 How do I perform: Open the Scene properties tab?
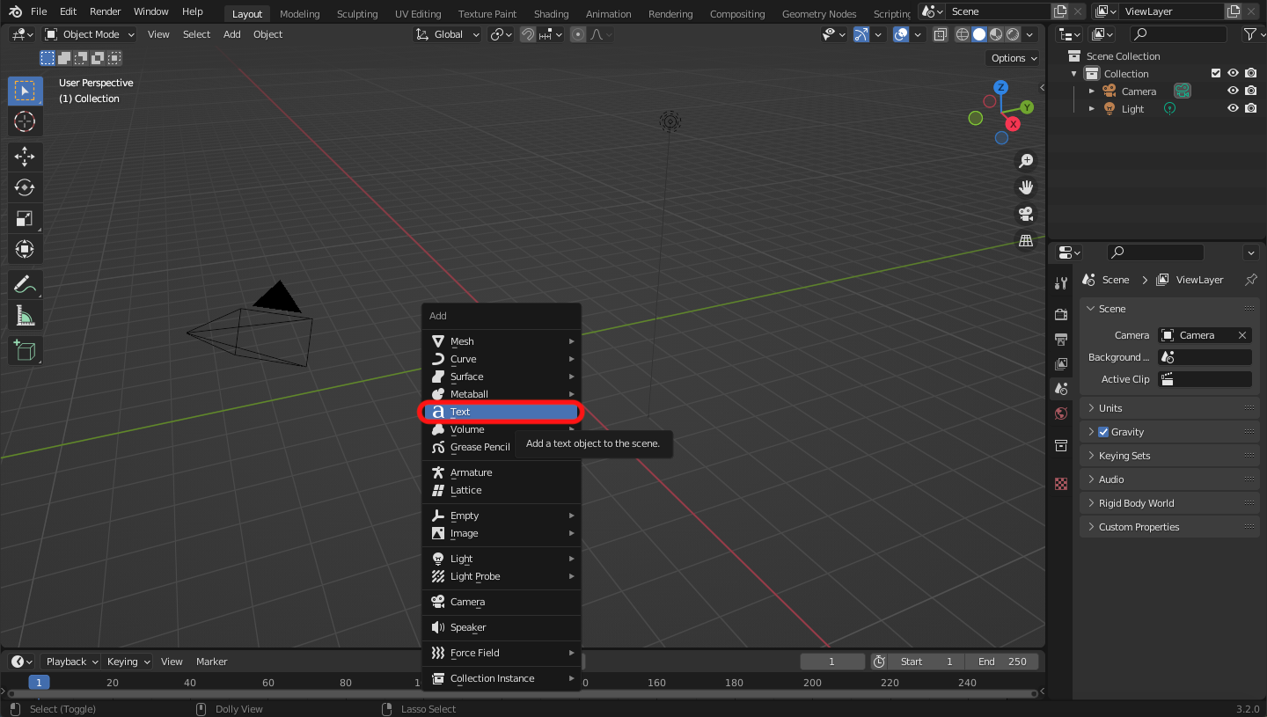click(x=1061, y=389)
